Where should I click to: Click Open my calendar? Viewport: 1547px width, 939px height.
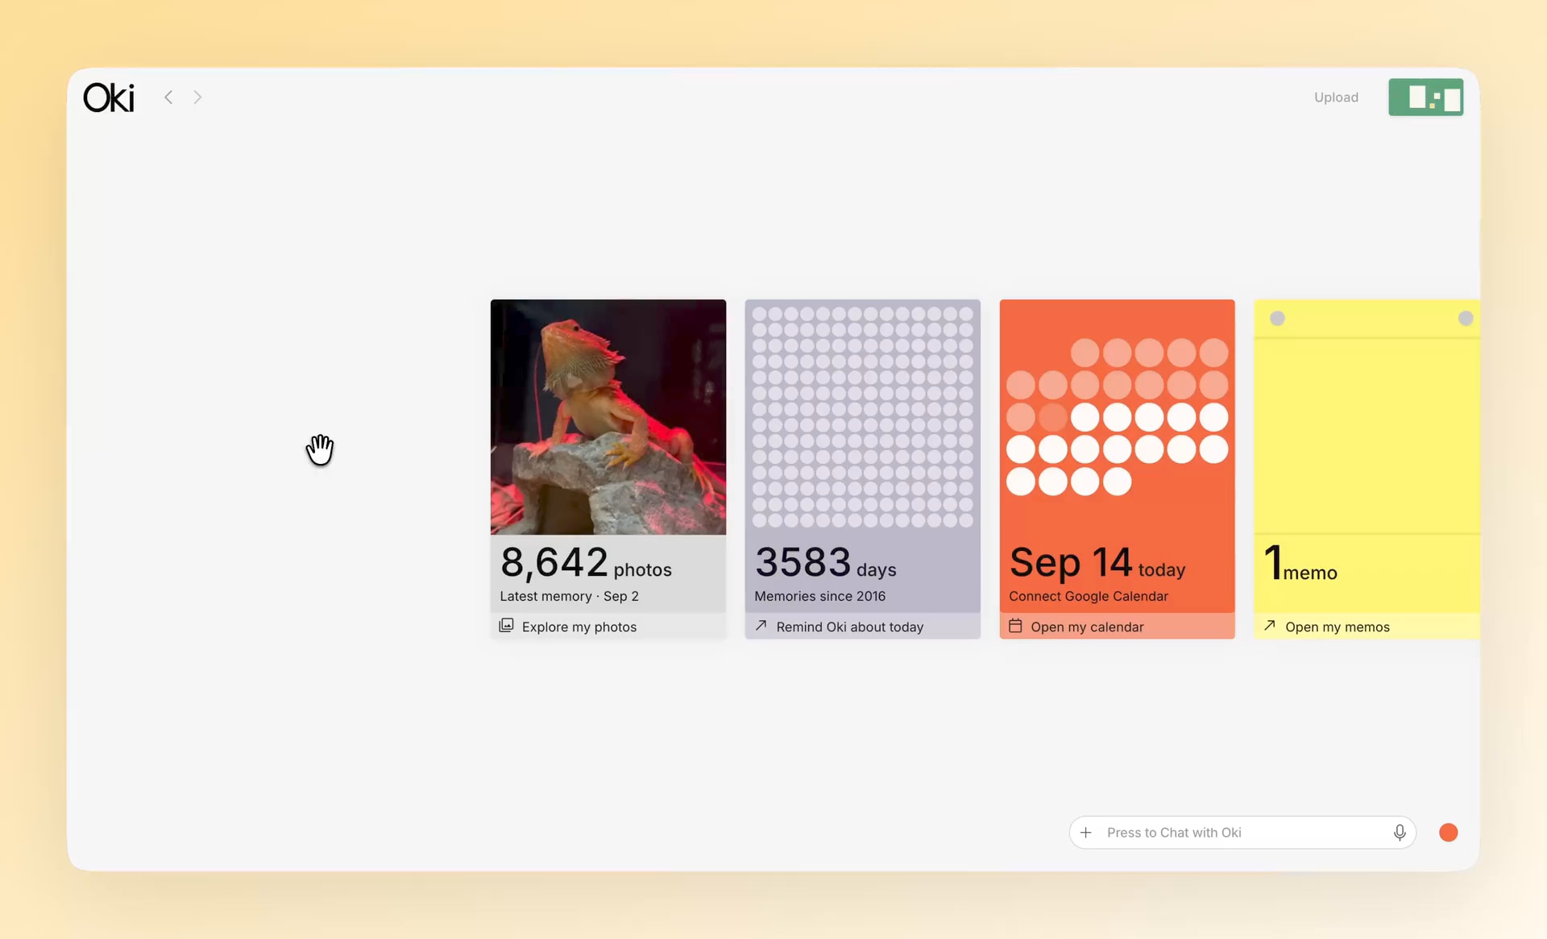[x=1087, y=627]
